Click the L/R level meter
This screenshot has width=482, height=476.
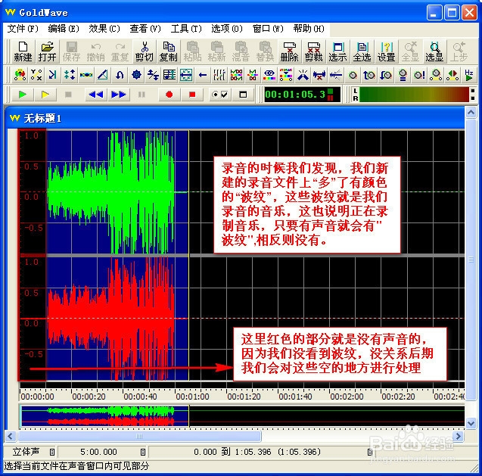[x=413, y=95]
